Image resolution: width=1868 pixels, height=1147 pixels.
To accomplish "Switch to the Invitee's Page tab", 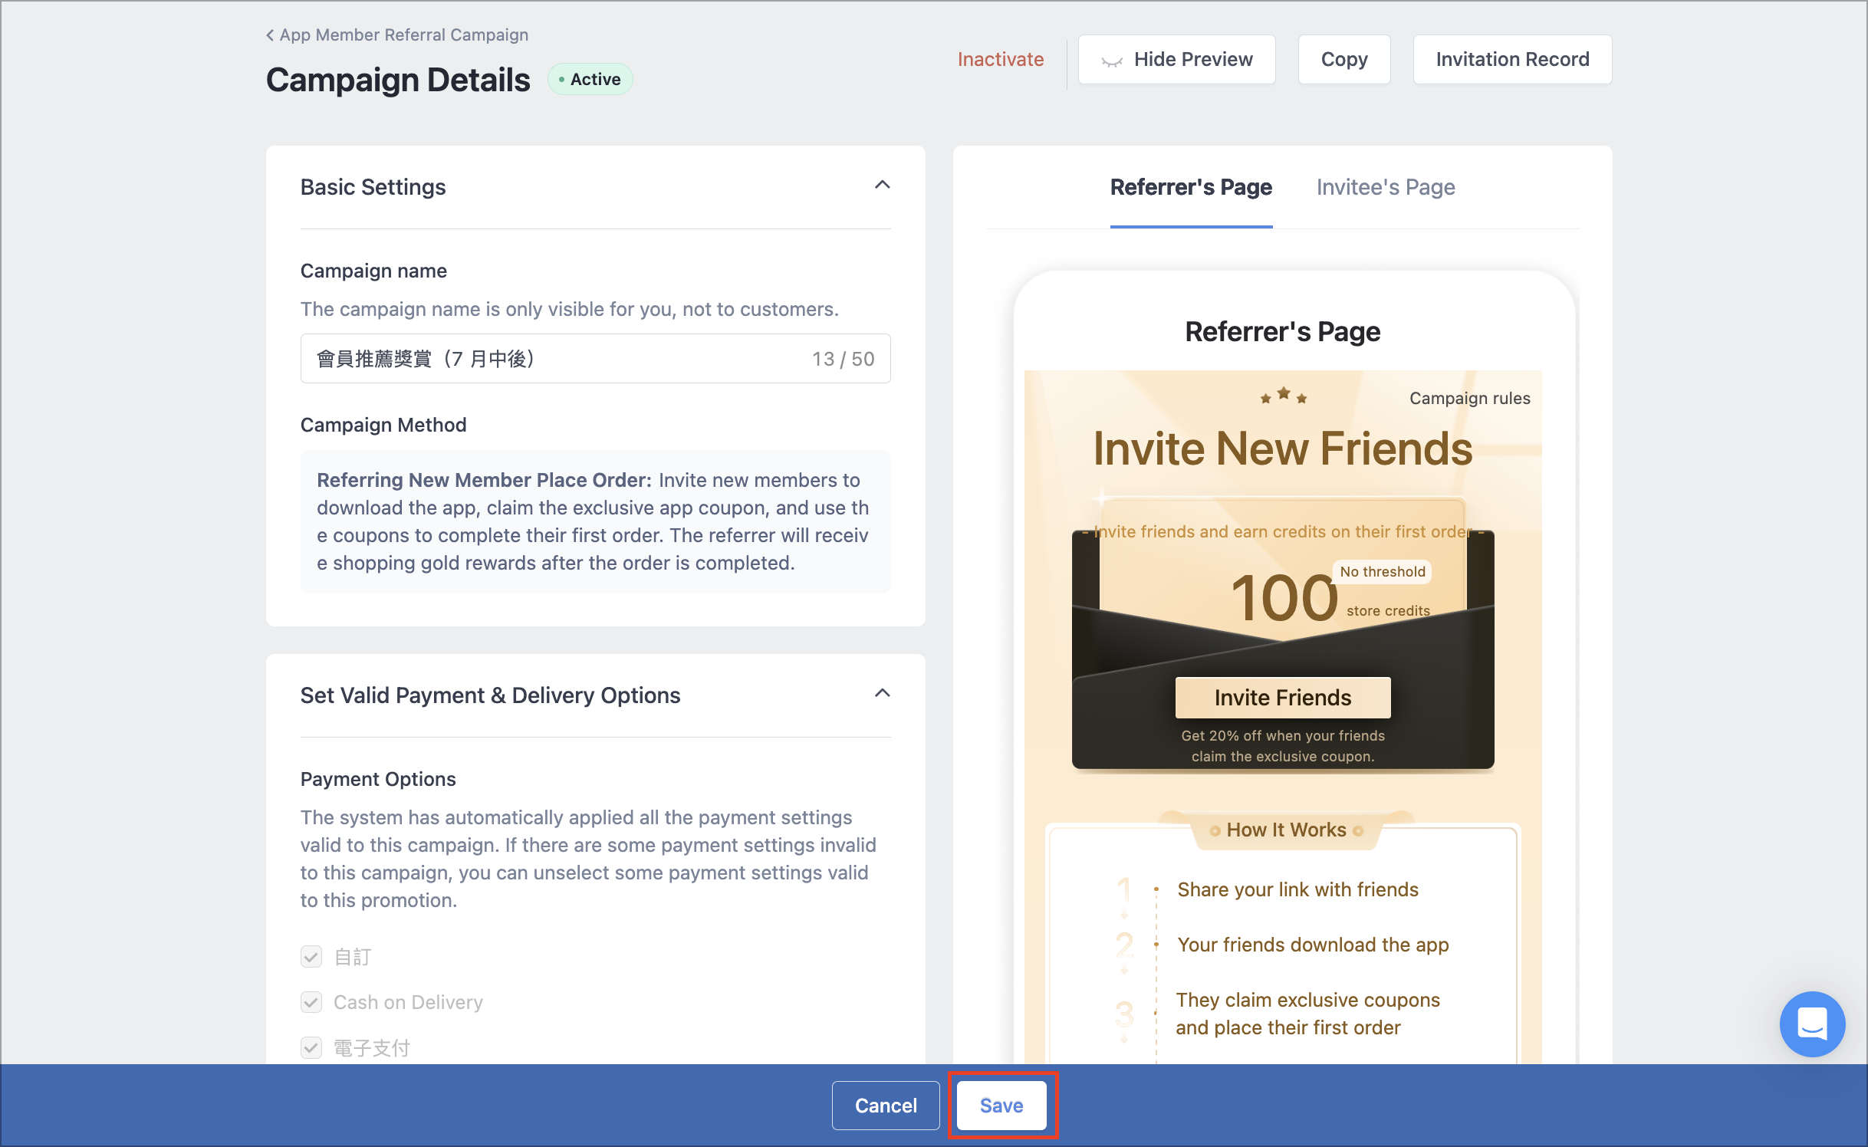I will (1386, 187).
